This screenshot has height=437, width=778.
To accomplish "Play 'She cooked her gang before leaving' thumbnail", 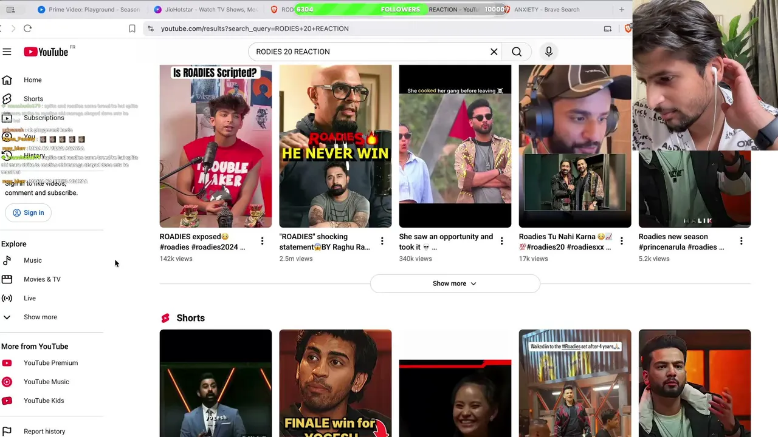I will tap(455, 146).
